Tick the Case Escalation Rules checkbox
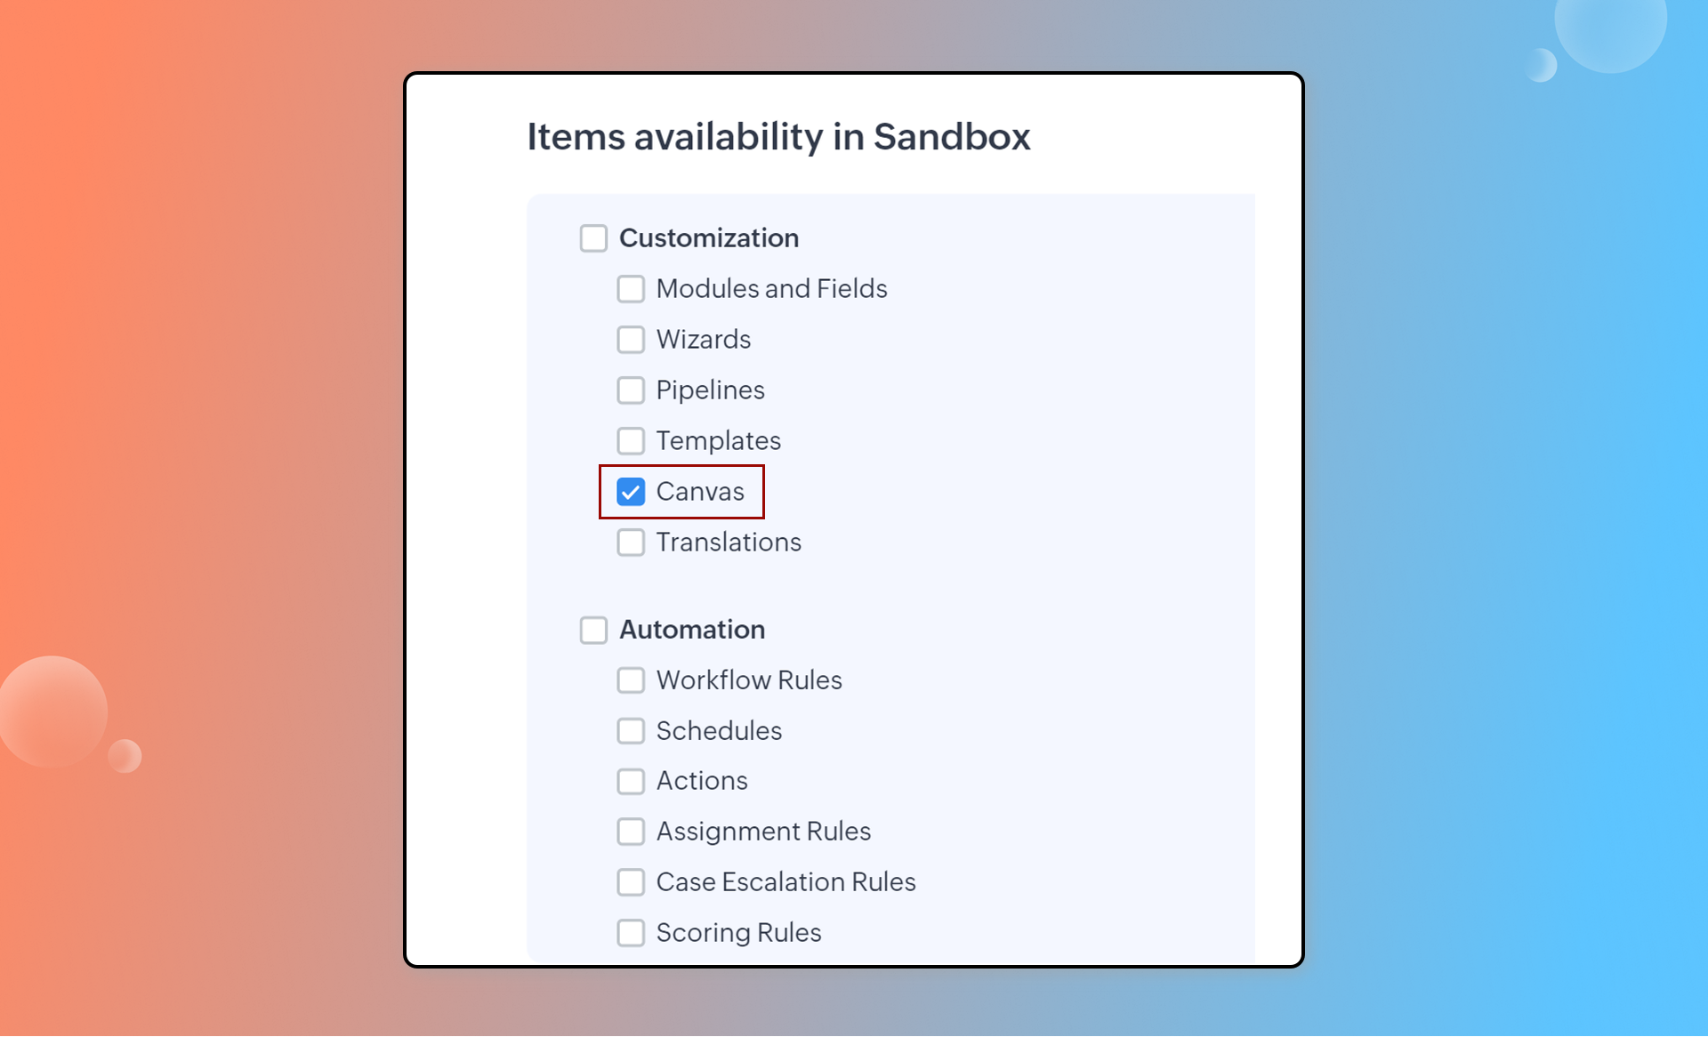The image size is (1708, 1037). coord(631,882)
